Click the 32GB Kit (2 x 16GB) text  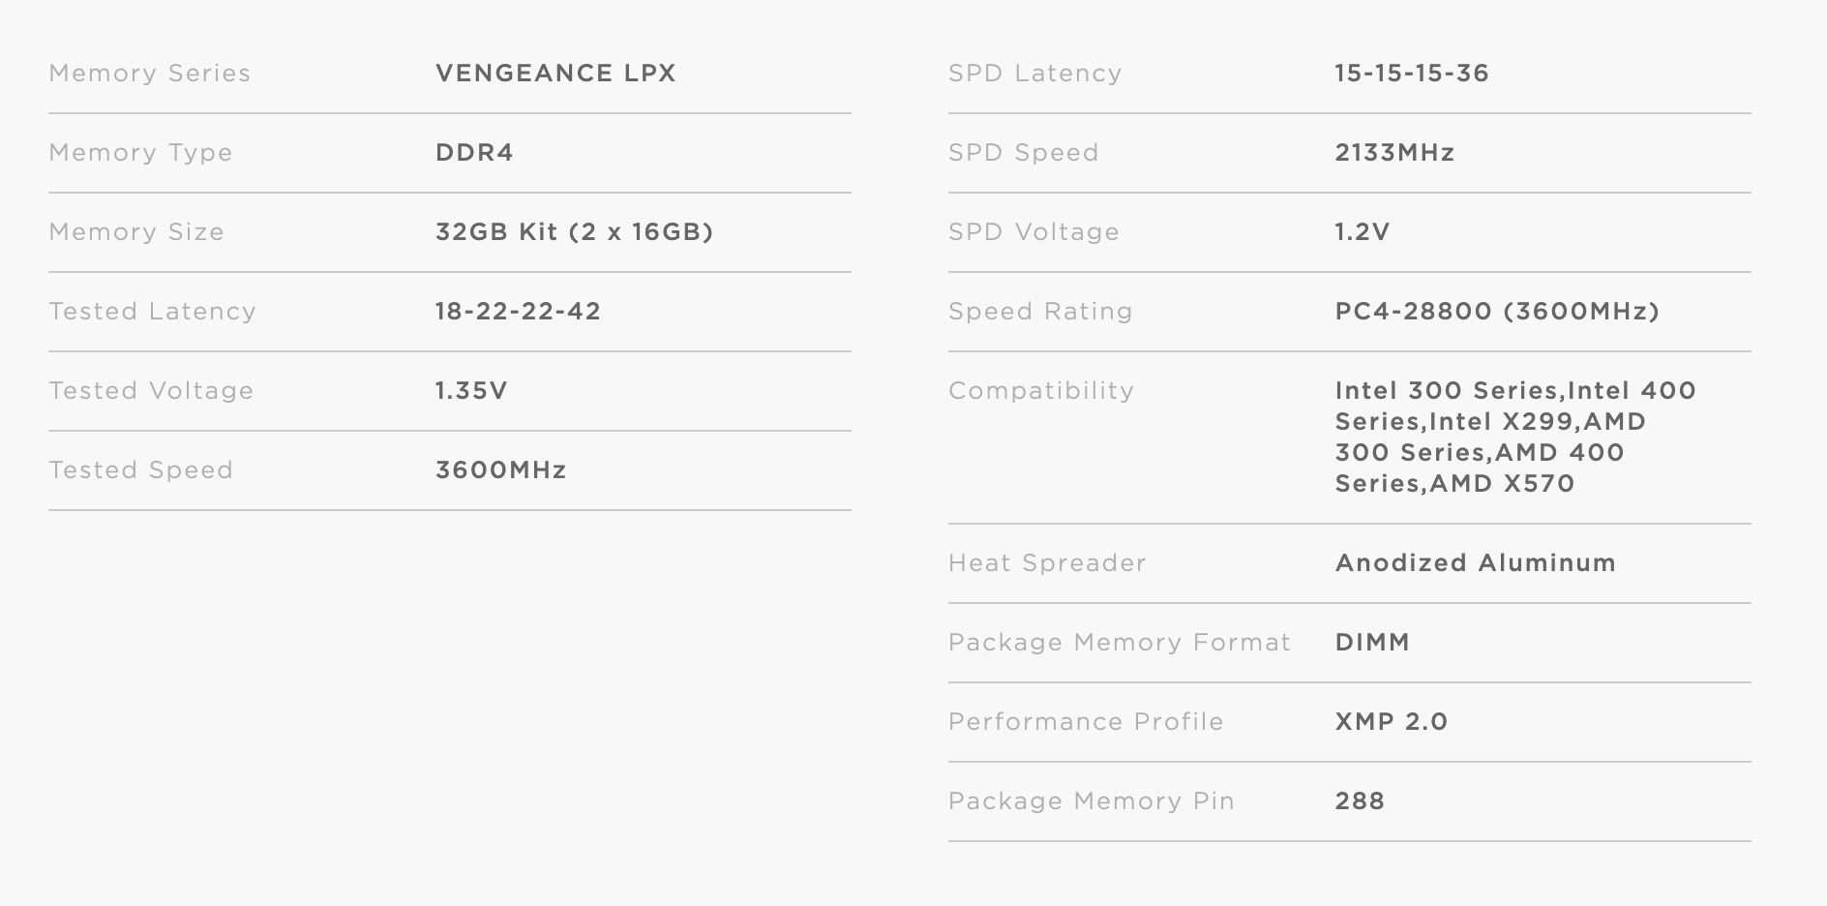point(574,232)
